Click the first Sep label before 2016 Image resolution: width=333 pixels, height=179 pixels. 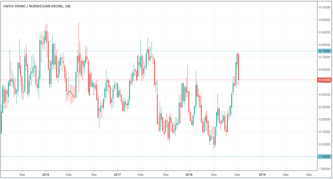click(x=22, y=174)
